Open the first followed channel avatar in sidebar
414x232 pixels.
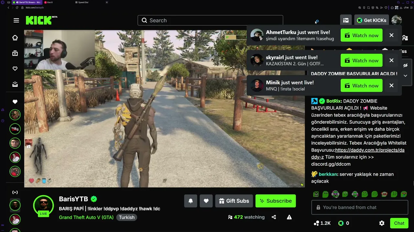[15, 115]
